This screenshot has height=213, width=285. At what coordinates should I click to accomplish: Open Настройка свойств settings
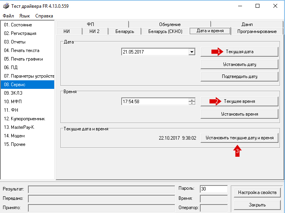257,192
